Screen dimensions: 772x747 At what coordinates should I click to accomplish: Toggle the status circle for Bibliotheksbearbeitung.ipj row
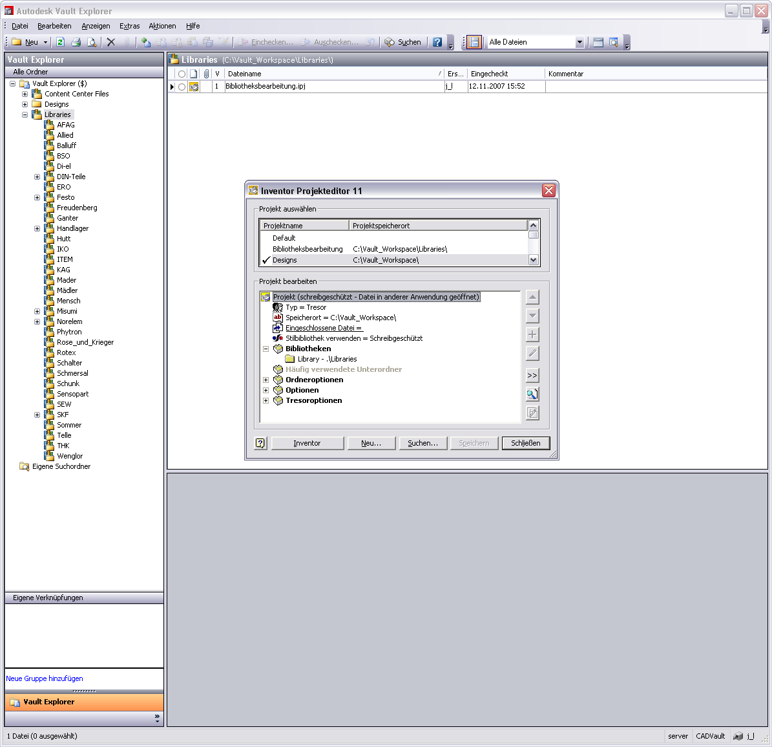tap(182, 87)
